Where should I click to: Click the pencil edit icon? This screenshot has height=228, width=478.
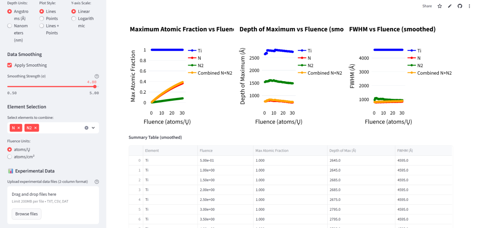coord(450,6)
